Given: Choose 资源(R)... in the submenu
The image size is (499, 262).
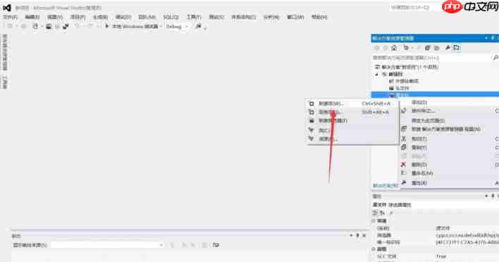Looking at the screenshot, I should tap(352, 139).
